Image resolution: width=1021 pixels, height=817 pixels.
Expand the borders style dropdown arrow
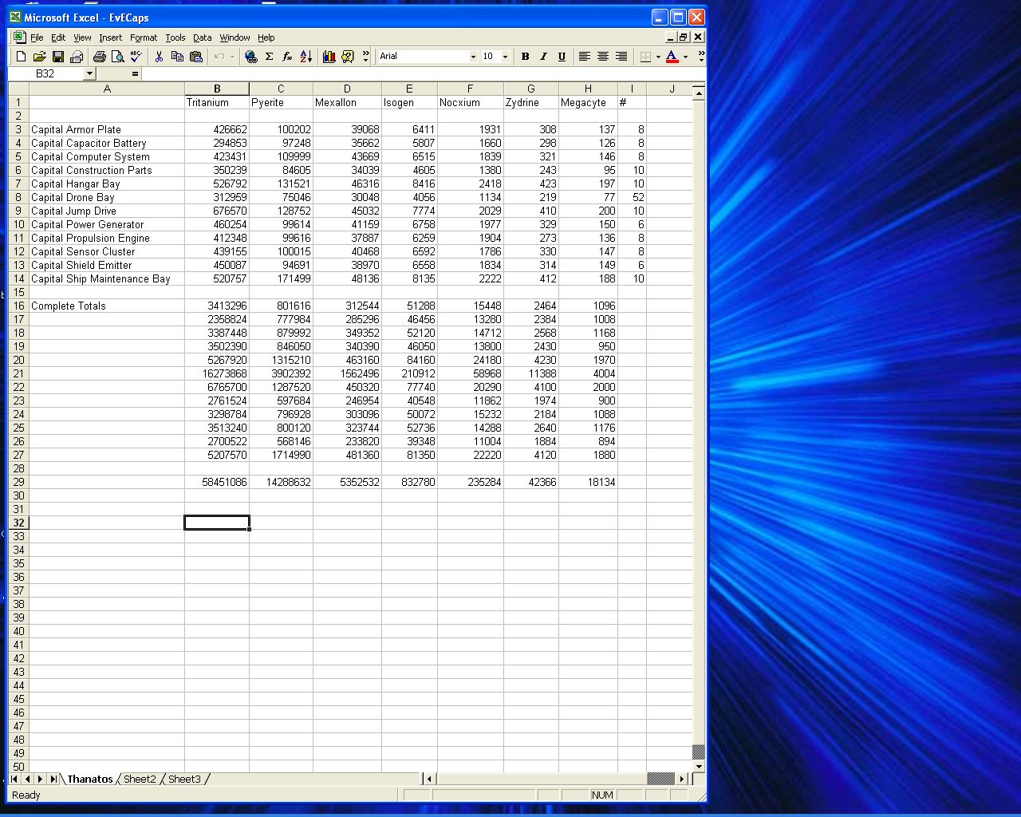point(658,57)
